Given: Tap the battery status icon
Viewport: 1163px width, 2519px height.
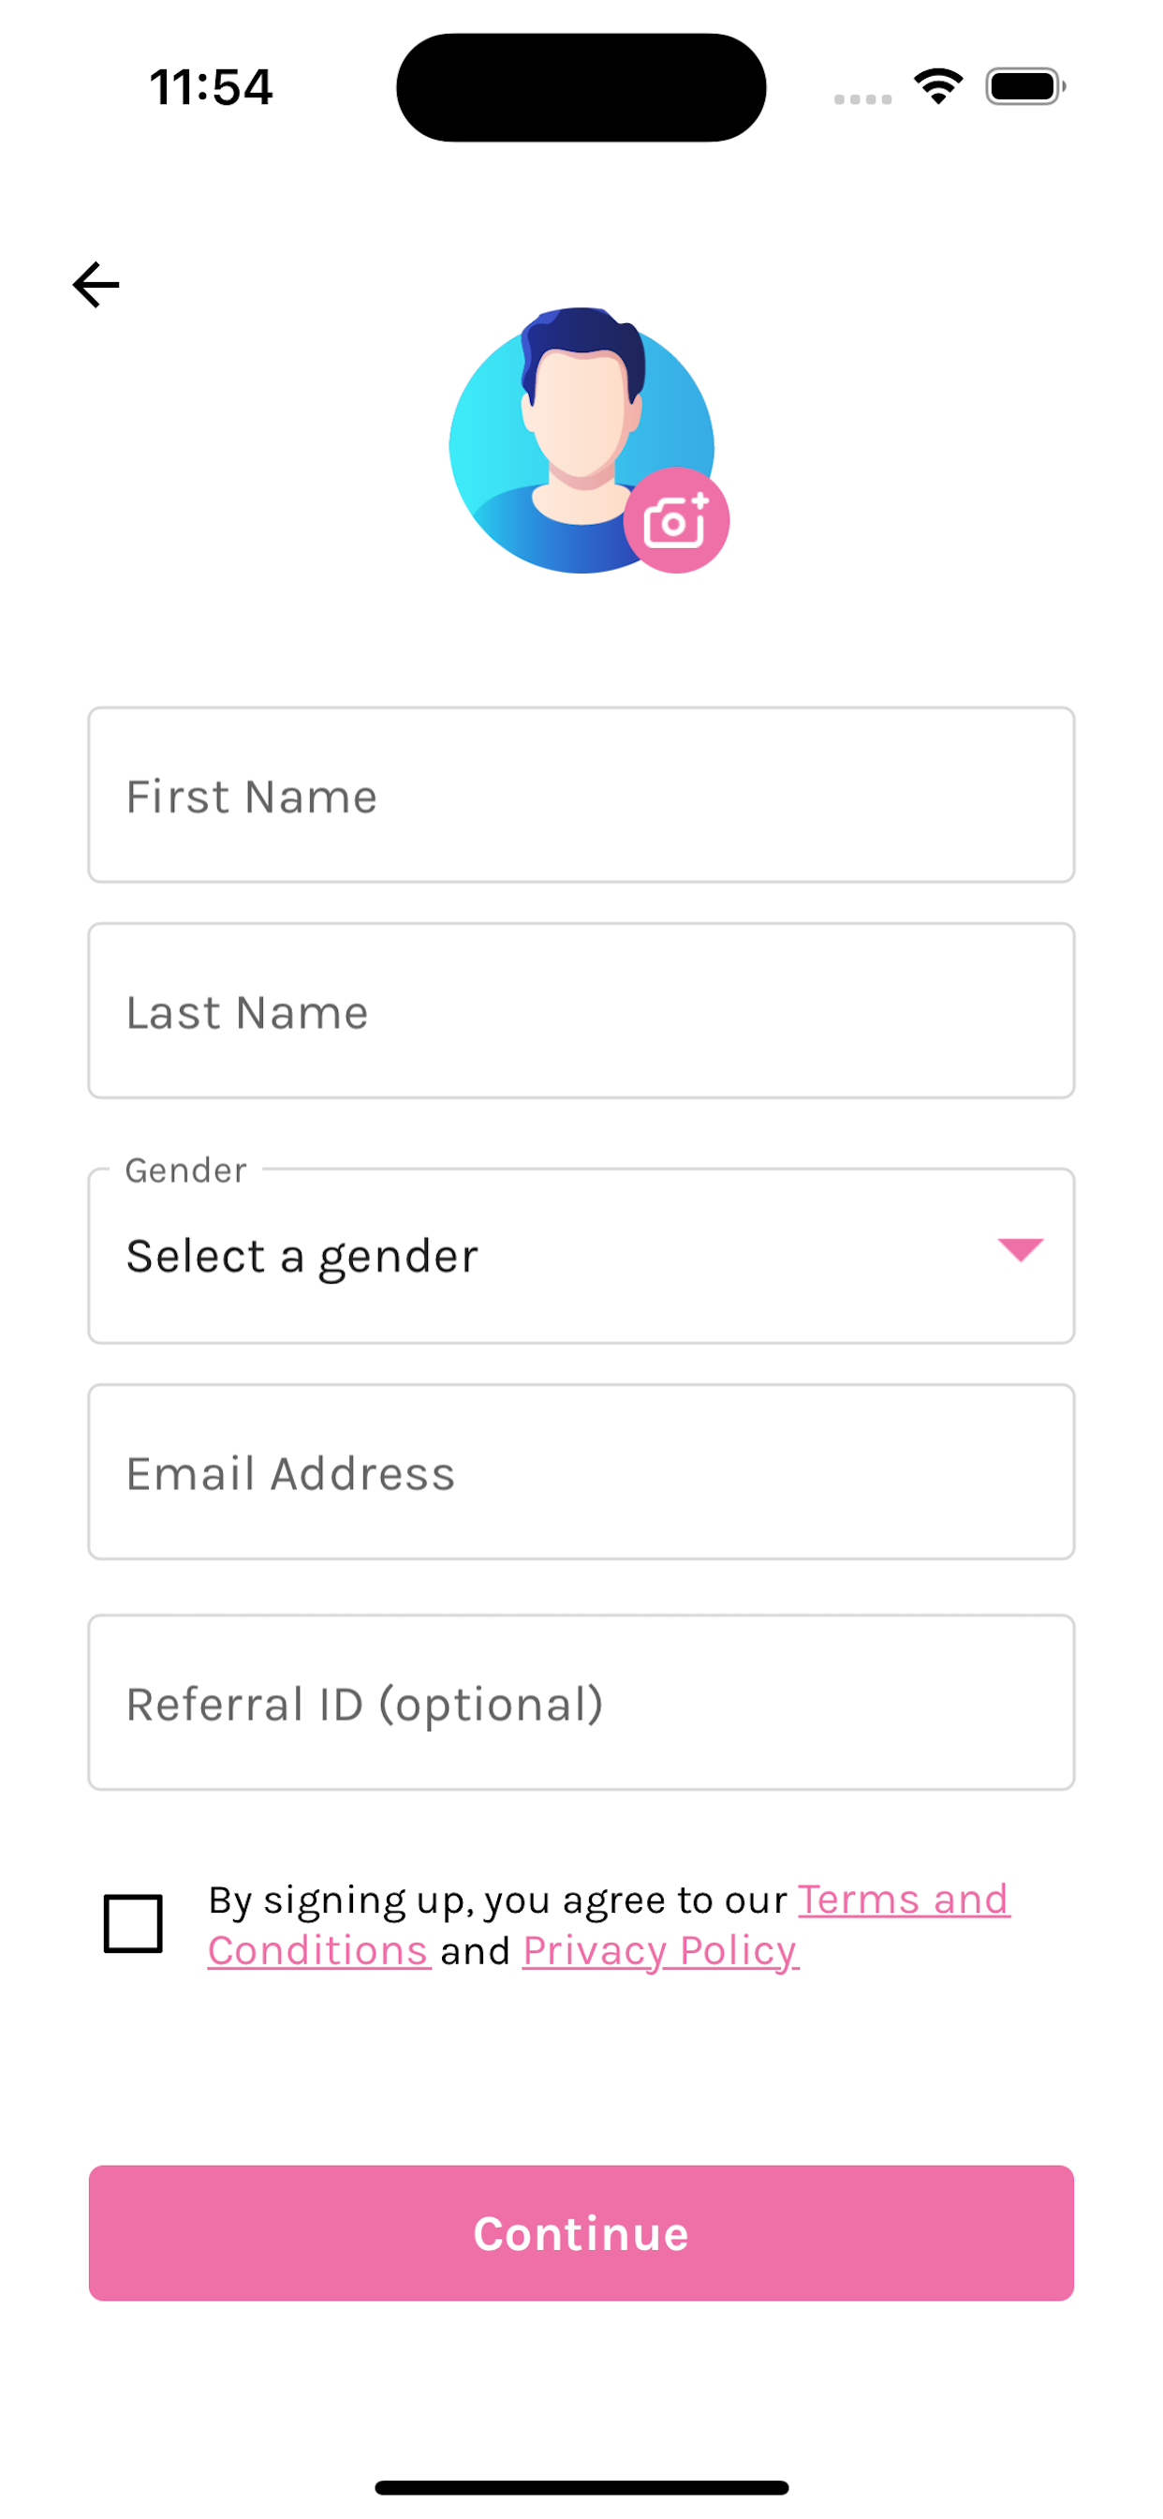Looking at the screenshot, I should 1024,86.
